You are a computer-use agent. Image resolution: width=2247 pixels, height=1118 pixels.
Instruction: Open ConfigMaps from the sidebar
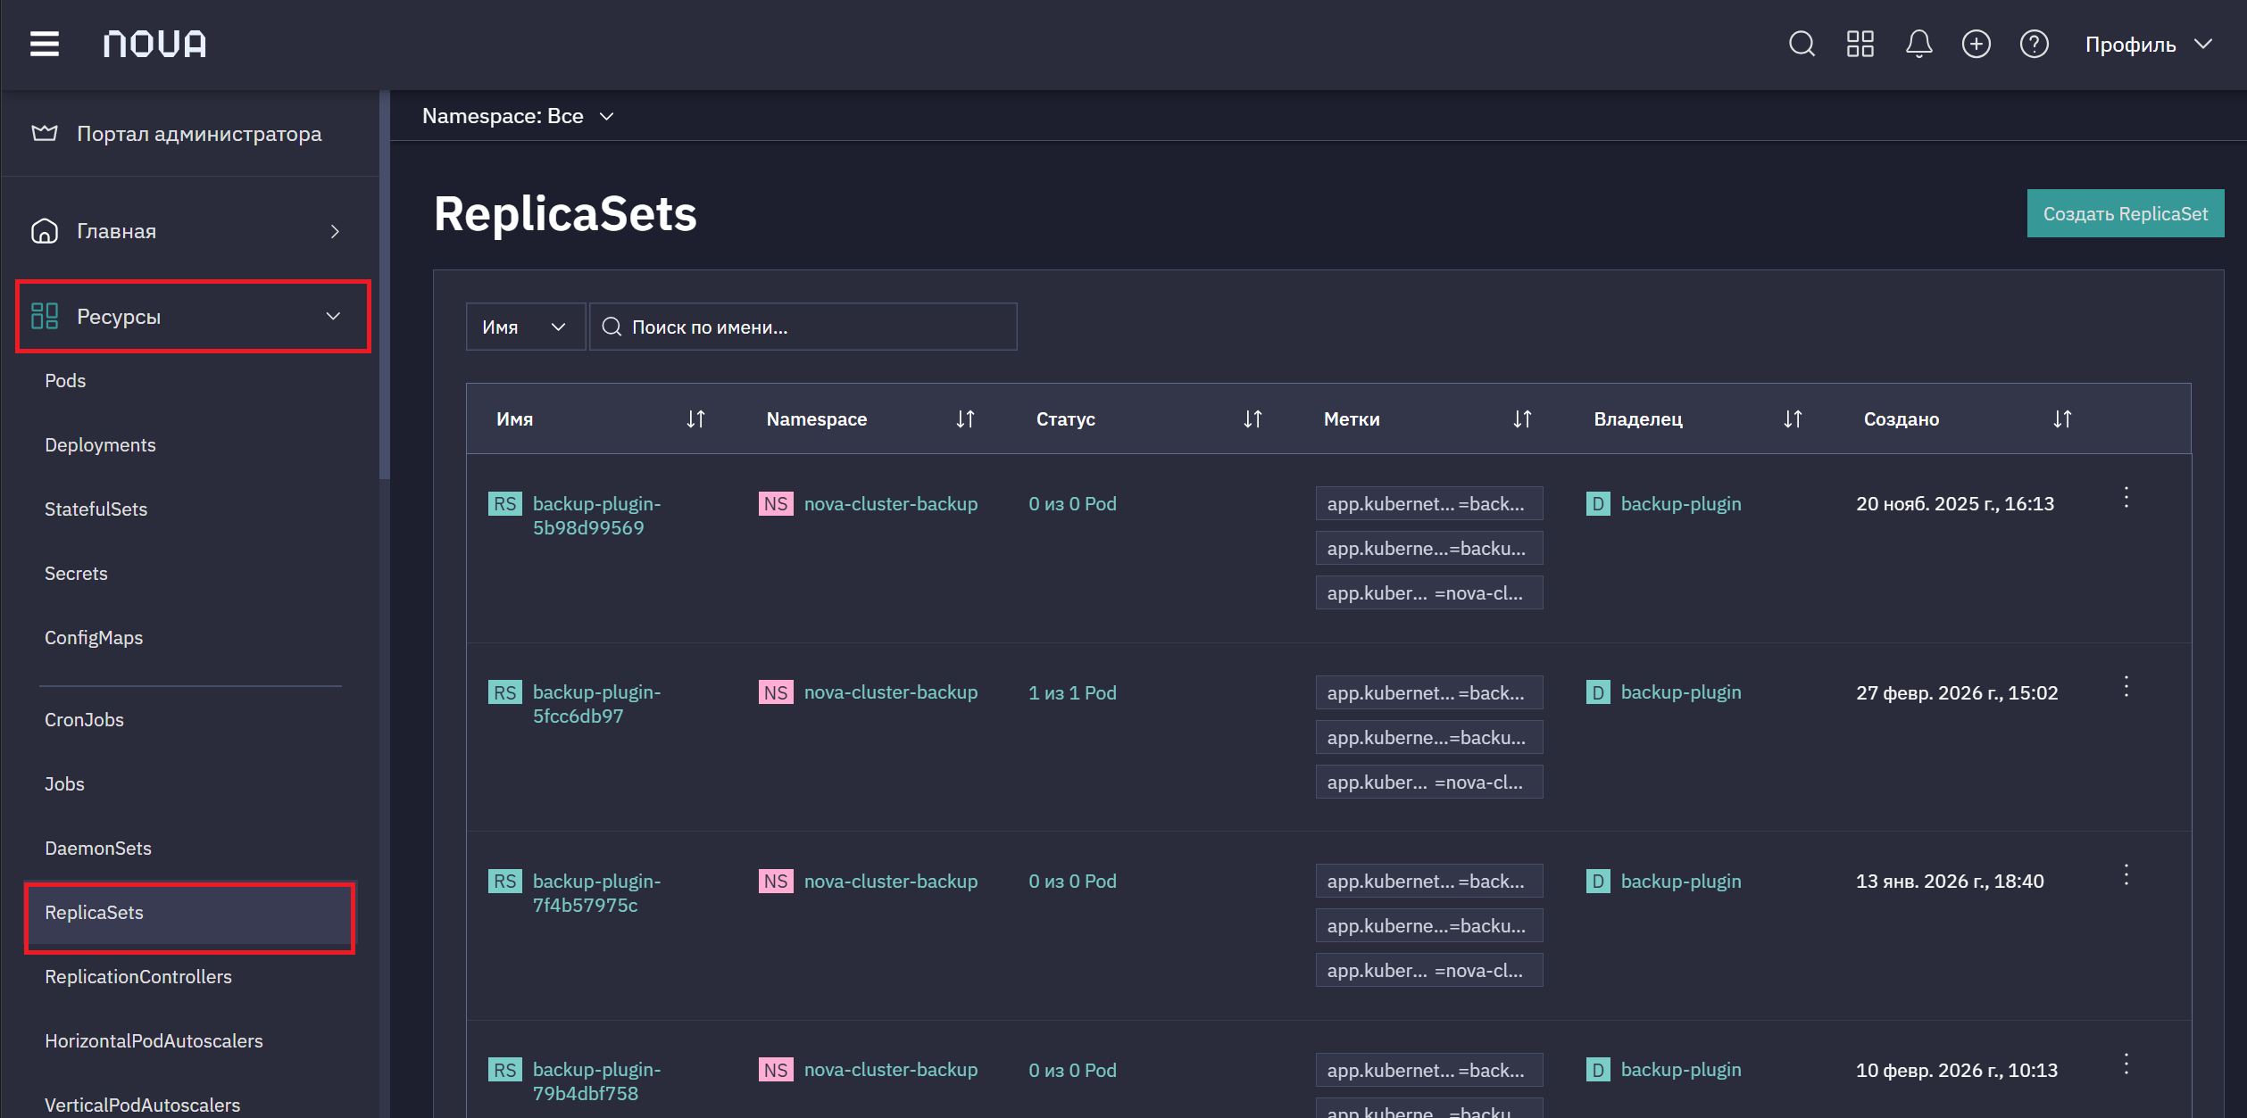click(x=94, y=638)
